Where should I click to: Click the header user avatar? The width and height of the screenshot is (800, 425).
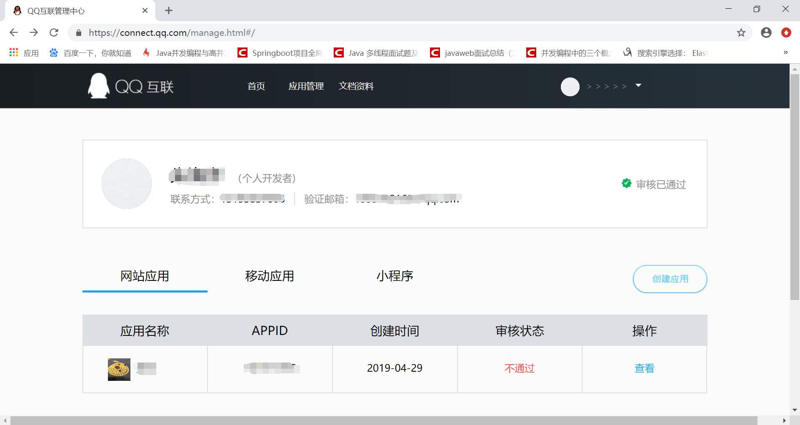point(570,87)
